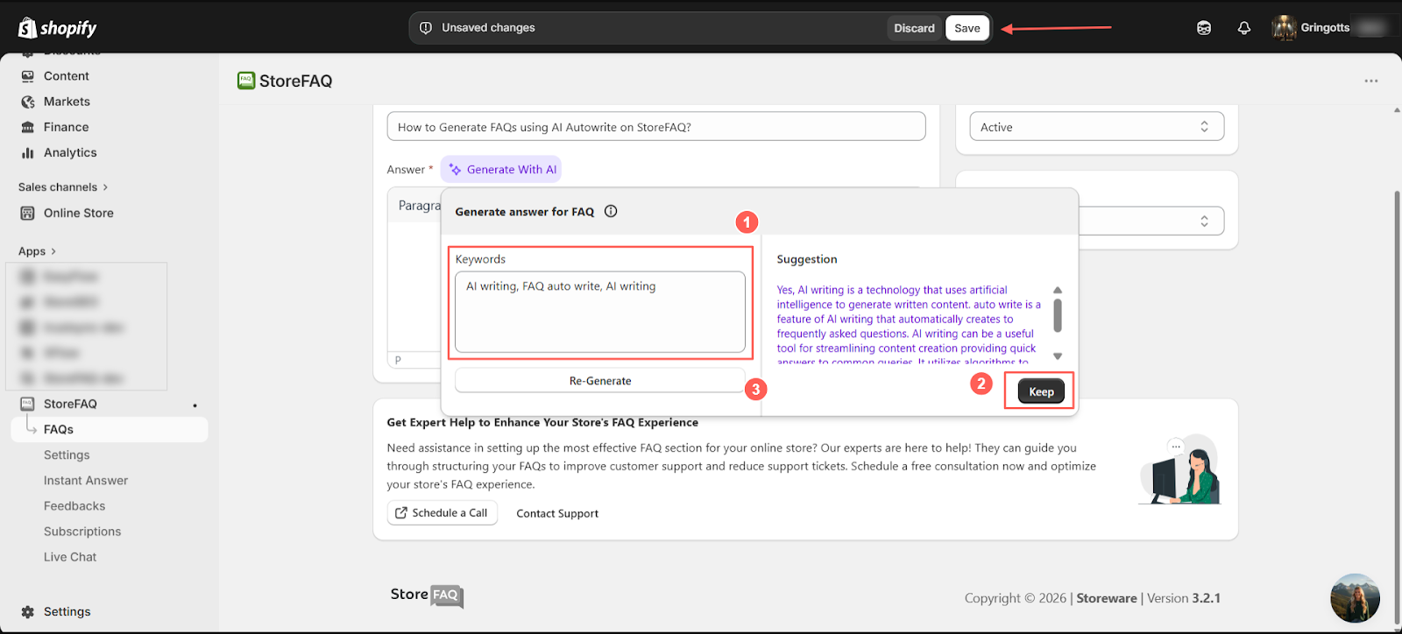Expand Sales channels section
Screen dimensions: 1402x634
(63, 187)
